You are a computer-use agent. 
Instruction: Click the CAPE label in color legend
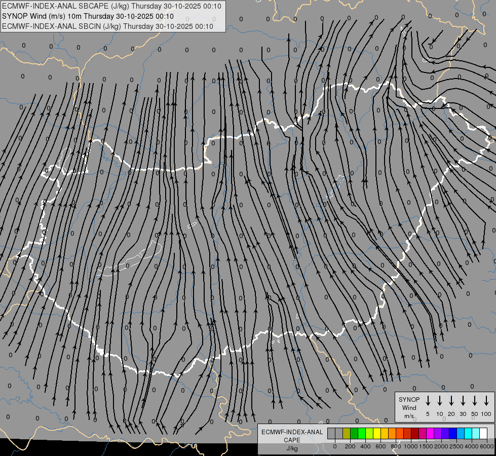(x=292, y=440)
